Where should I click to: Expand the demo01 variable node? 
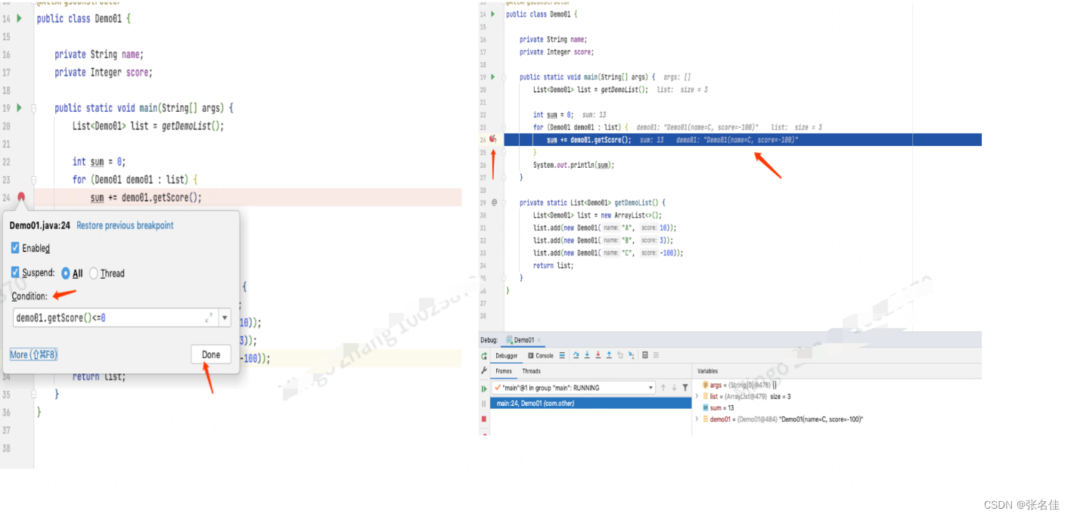(697, 419)
